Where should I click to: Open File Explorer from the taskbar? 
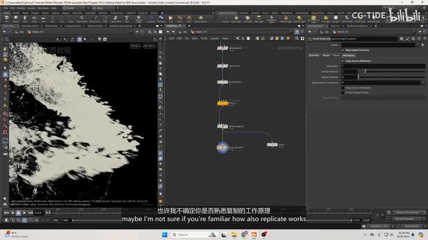pyautogui.click(x=234, y=235)
